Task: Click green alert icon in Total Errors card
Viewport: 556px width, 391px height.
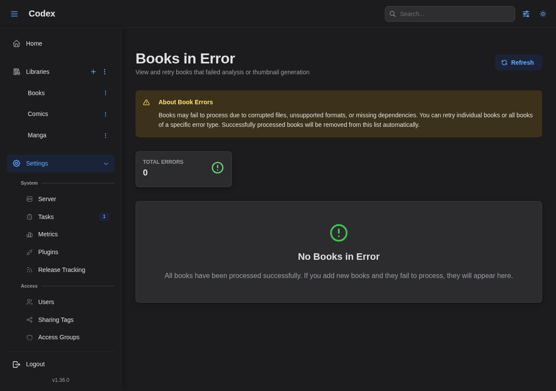Action: tap(218, 168)
